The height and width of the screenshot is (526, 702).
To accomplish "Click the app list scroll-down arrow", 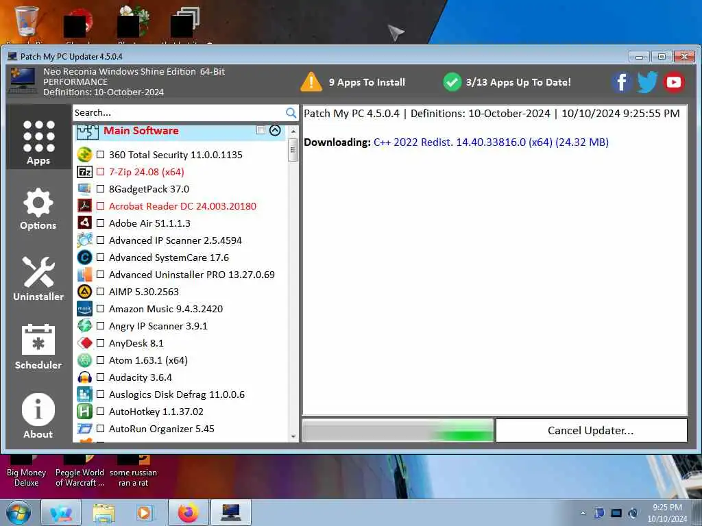I will tap(293, 436).
